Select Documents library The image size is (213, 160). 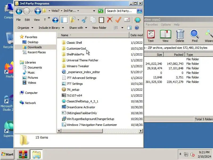(x=35, y=67)
